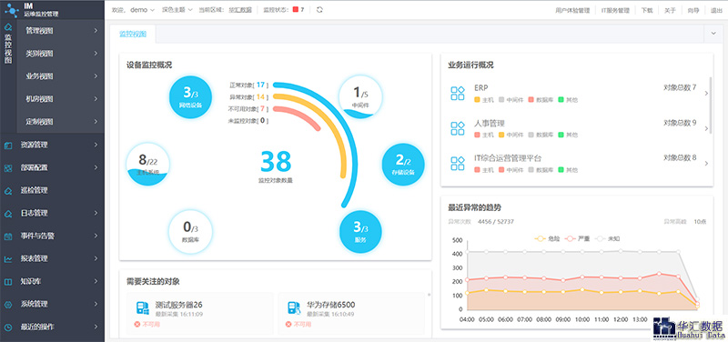Open the 巡检管理 menu item
Image resolution: width=728 pixels, height=342 pixels.
53,190
